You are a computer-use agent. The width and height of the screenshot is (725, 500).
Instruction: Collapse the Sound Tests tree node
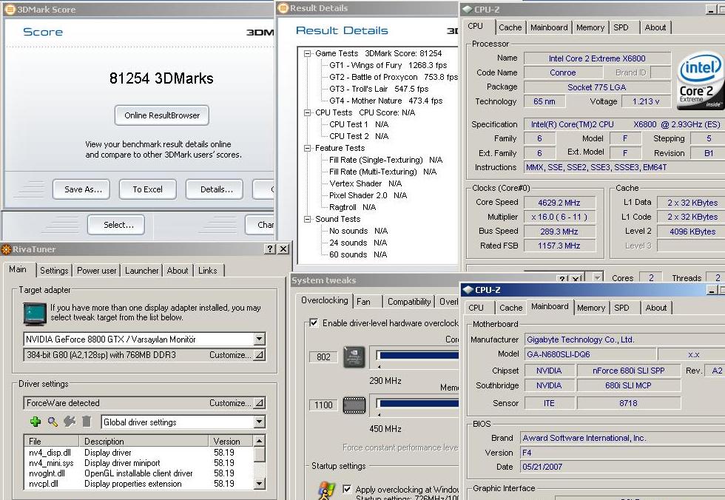point(307,220)
